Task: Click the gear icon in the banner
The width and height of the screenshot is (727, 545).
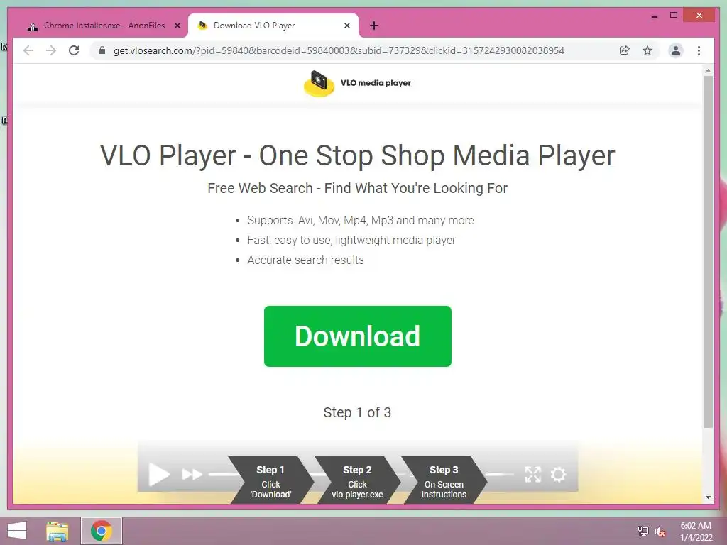Action: 558,474
